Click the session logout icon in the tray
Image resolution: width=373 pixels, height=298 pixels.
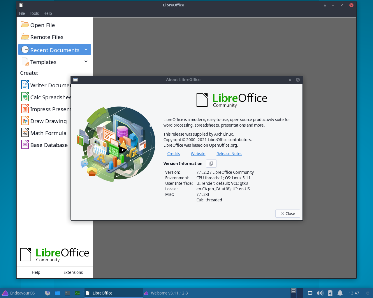tap(368, 293)
